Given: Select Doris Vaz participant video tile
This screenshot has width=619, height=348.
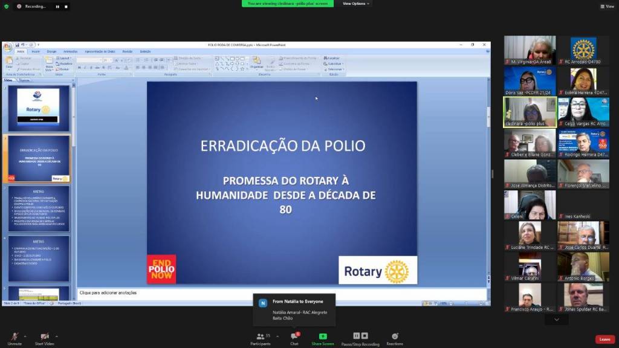Looking at the screenshot, I should [x=530, y=80].
